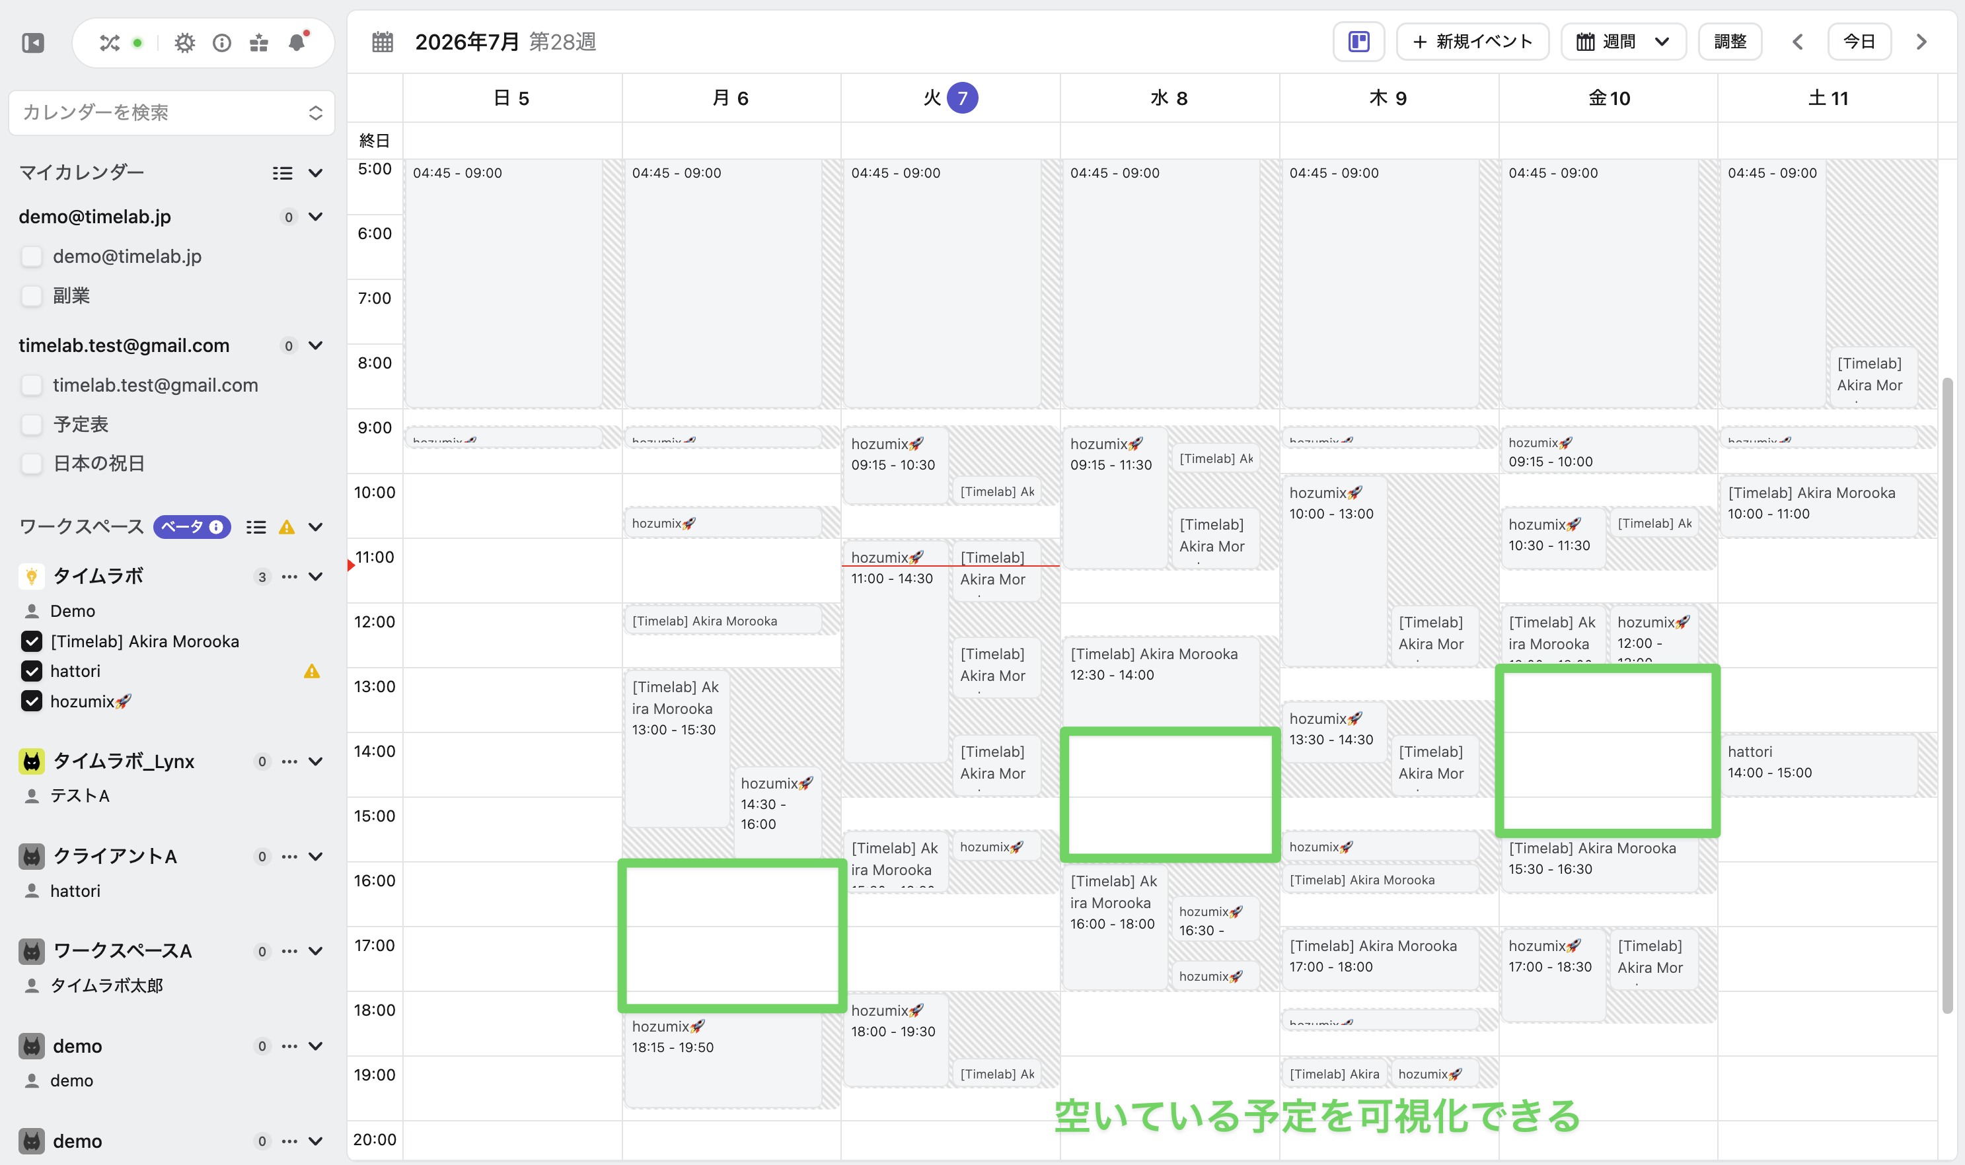This screenshot has width=1965, height=1165.
Task: Click the 第28週 week label
Action: point(562,42)
